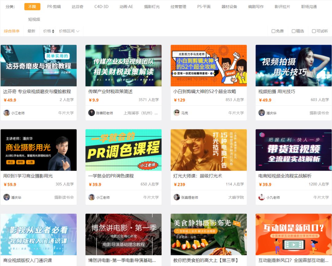
Task: Click 陈曹阳老师 teacher avatar icon
Action: [92, 113]
